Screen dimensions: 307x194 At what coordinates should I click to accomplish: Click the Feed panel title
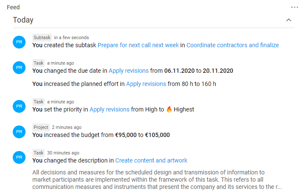point(13,7)
